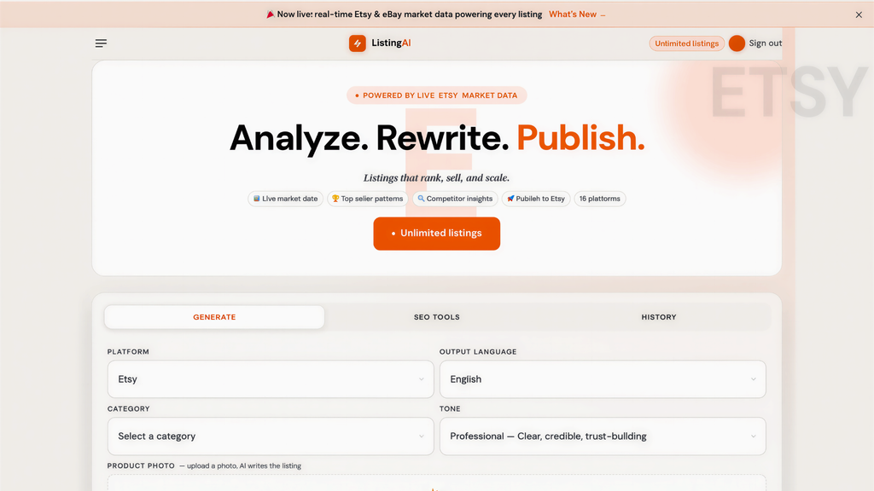Screen dimensions: 874x491
Task: Open the Tone dropdown
Action: coord(603,436)
